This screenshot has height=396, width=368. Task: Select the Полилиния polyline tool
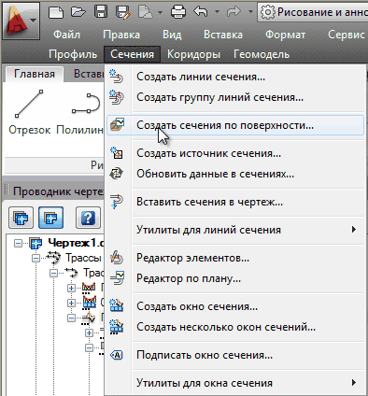pyautogui.click(x=79, y=112)
